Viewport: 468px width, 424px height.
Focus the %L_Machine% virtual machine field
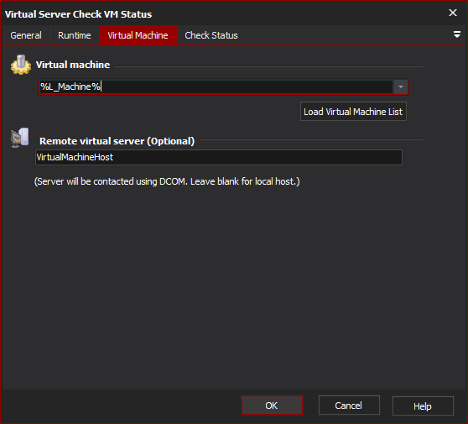216,87
